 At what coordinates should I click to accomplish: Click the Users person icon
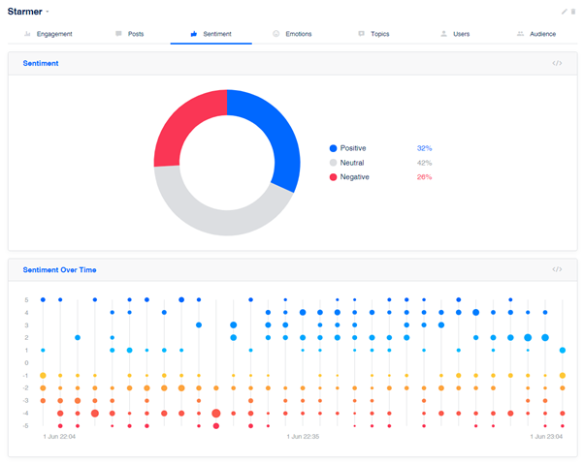click(443, 34)
